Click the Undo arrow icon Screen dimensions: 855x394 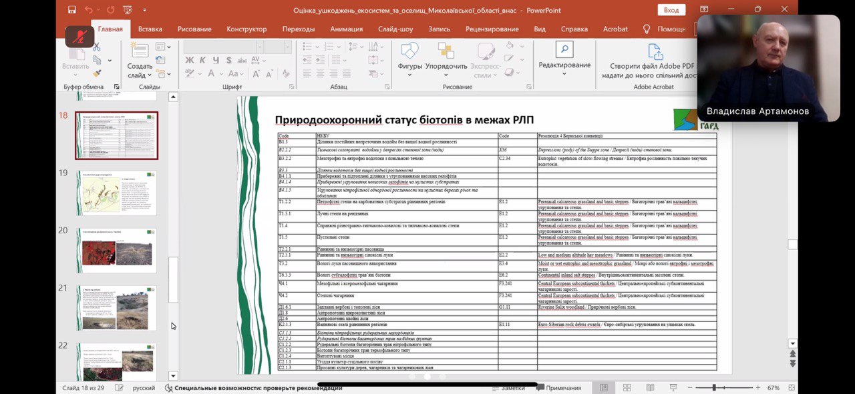coord(89,10)
